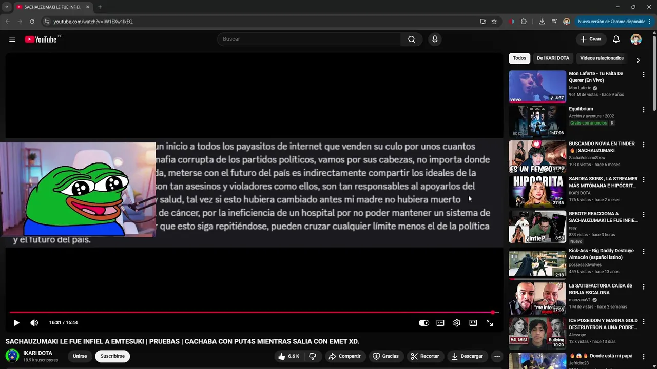The image size is (657, 369).
Task: Bookmark this page with star icon
Action: click(x=494, y=22)
